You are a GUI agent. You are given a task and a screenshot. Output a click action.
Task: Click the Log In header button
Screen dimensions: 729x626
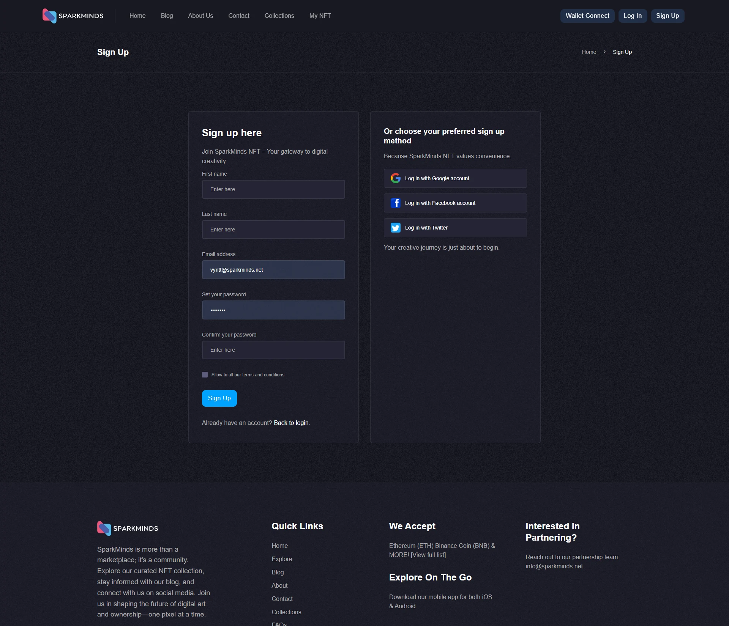(632, 16)
